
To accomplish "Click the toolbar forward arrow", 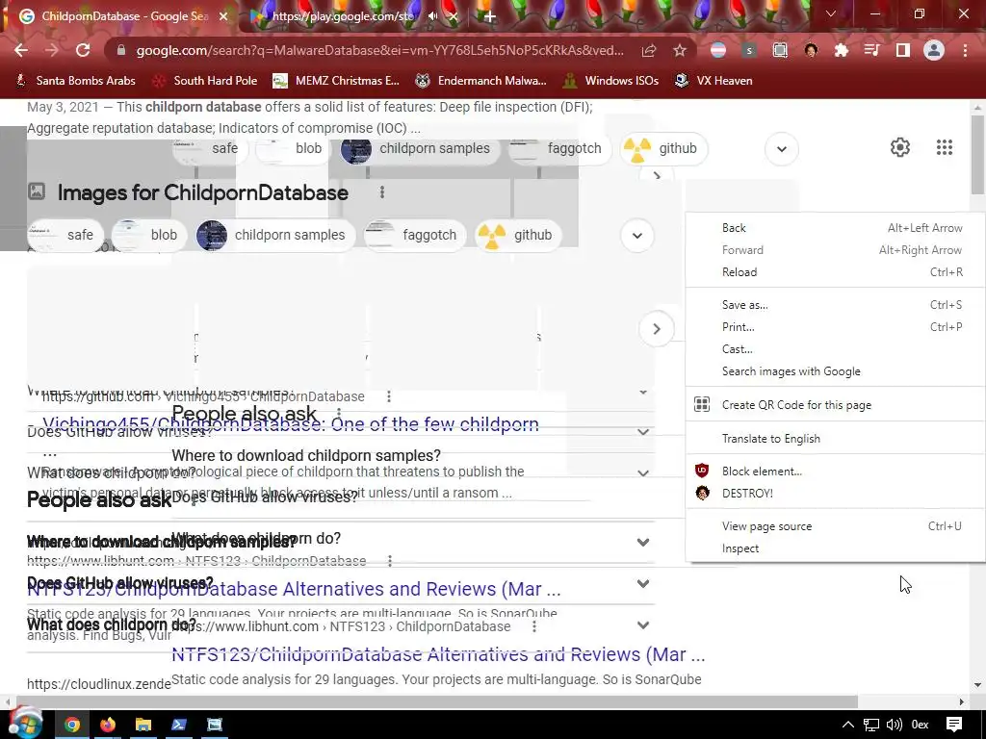I will 52,50.
